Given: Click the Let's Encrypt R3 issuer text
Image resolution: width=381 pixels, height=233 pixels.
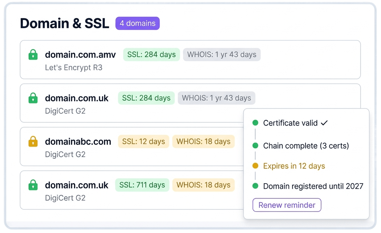Looking at the screenshot, I should [x=74, y=67].
